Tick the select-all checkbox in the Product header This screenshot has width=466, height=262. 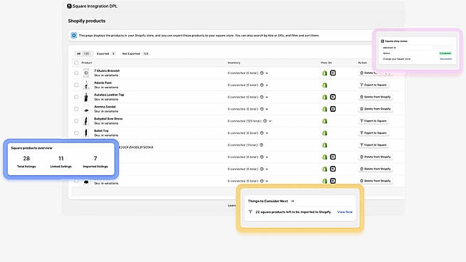76,63
